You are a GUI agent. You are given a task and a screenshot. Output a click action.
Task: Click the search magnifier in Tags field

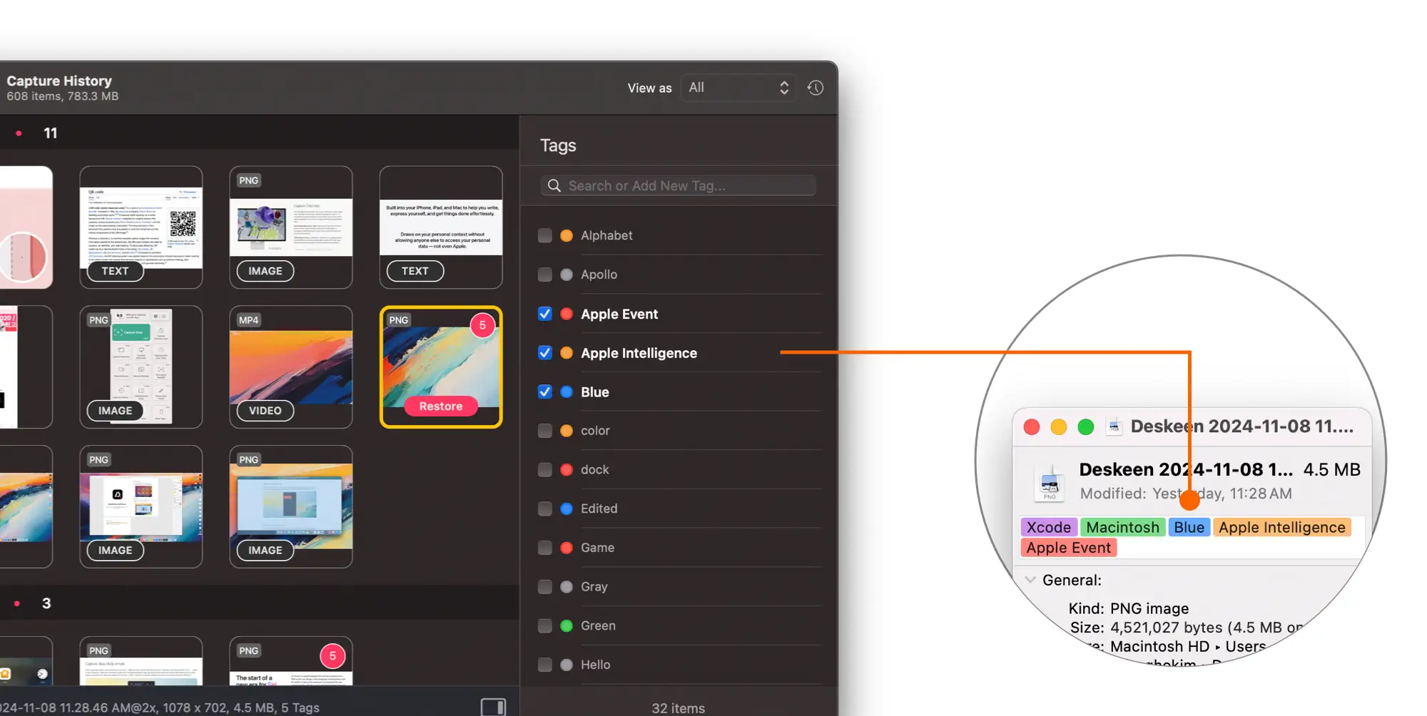tap(554, 185)
